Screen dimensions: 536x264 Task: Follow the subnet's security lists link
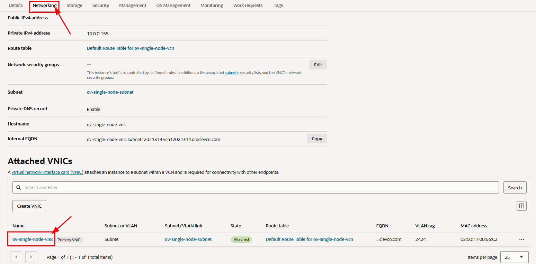click(x=232, y=73)
